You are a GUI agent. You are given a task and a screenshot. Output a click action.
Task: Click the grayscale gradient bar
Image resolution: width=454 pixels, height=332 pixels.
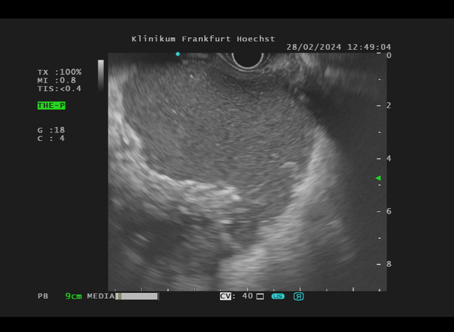click(101, 74)
